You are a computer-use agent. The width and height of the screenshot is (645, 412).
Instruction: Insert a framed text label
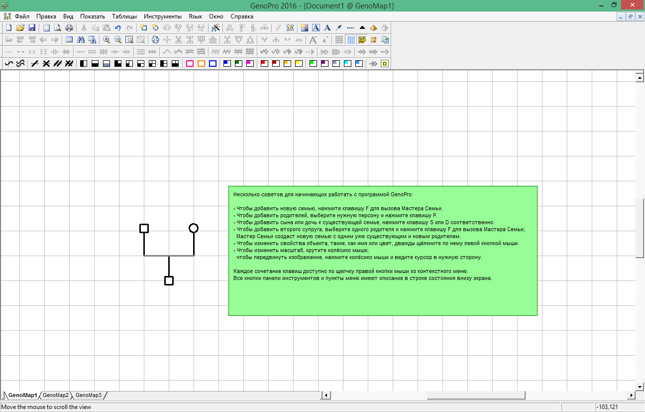pyautogui.click(x=316, y=28)
